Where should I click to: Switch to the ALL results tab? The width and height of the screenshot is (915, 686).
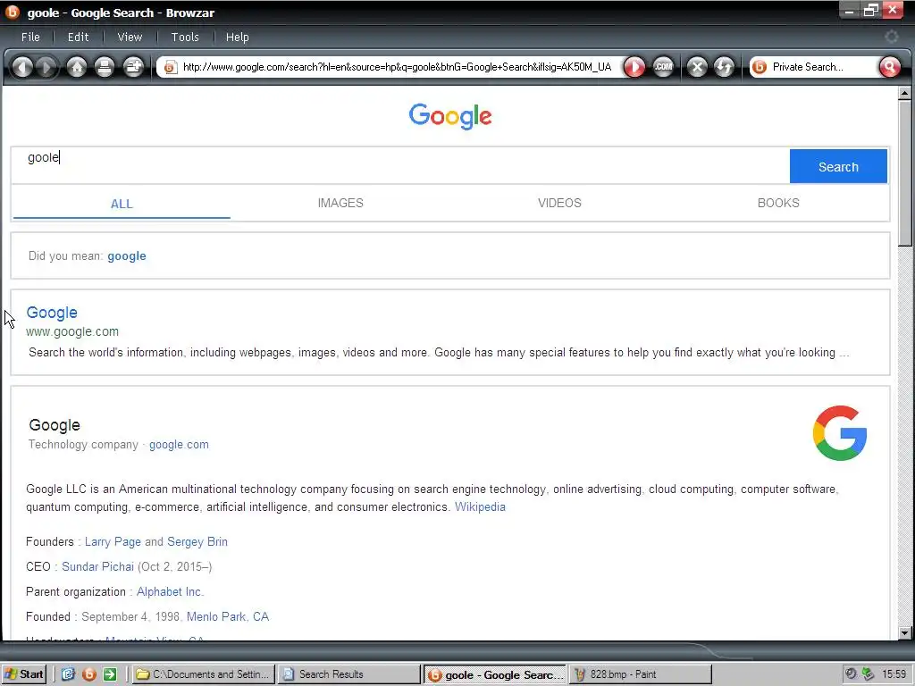pos(122,204)
